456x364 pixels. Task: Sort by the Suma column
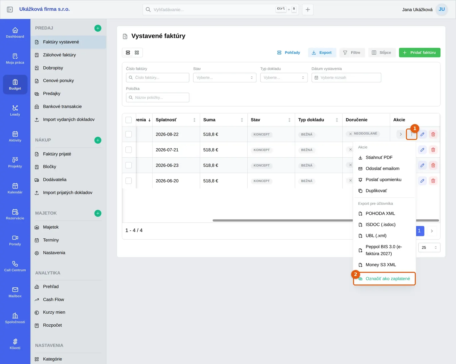click(242, 120)
